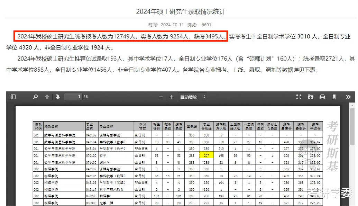Open file icon in PDF toolbar
358x206 pixels.
(x=311, y=97)
